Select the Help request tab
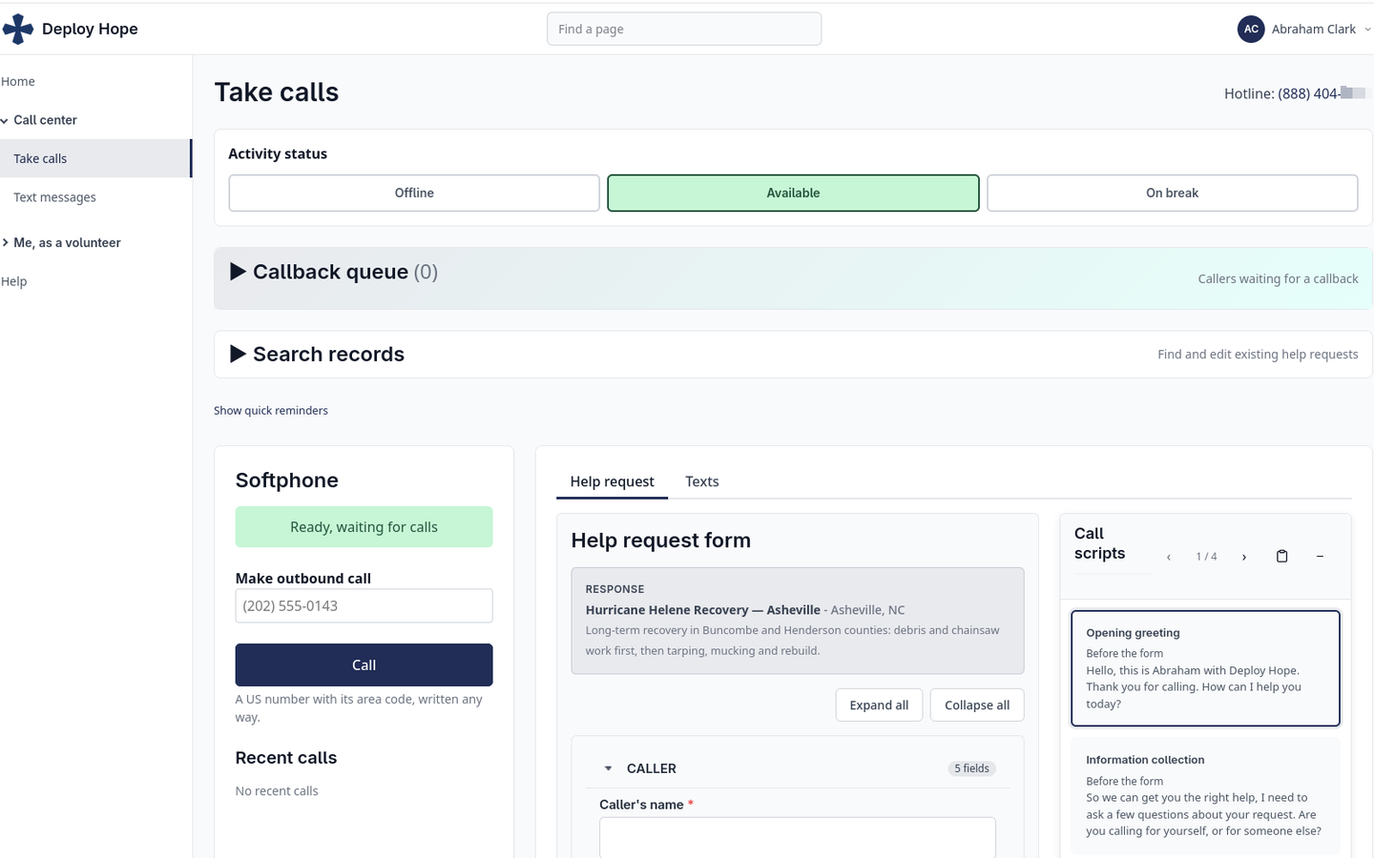The height and width of the screenshot is (858, 1374). pos(612,481)
